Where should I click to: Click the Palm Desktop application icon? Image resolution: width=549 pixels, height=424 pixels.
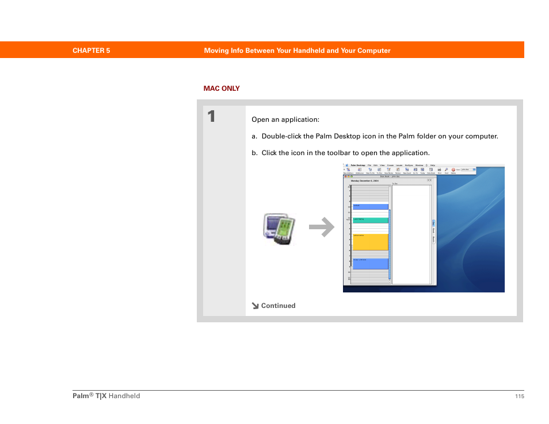point(279,229)
